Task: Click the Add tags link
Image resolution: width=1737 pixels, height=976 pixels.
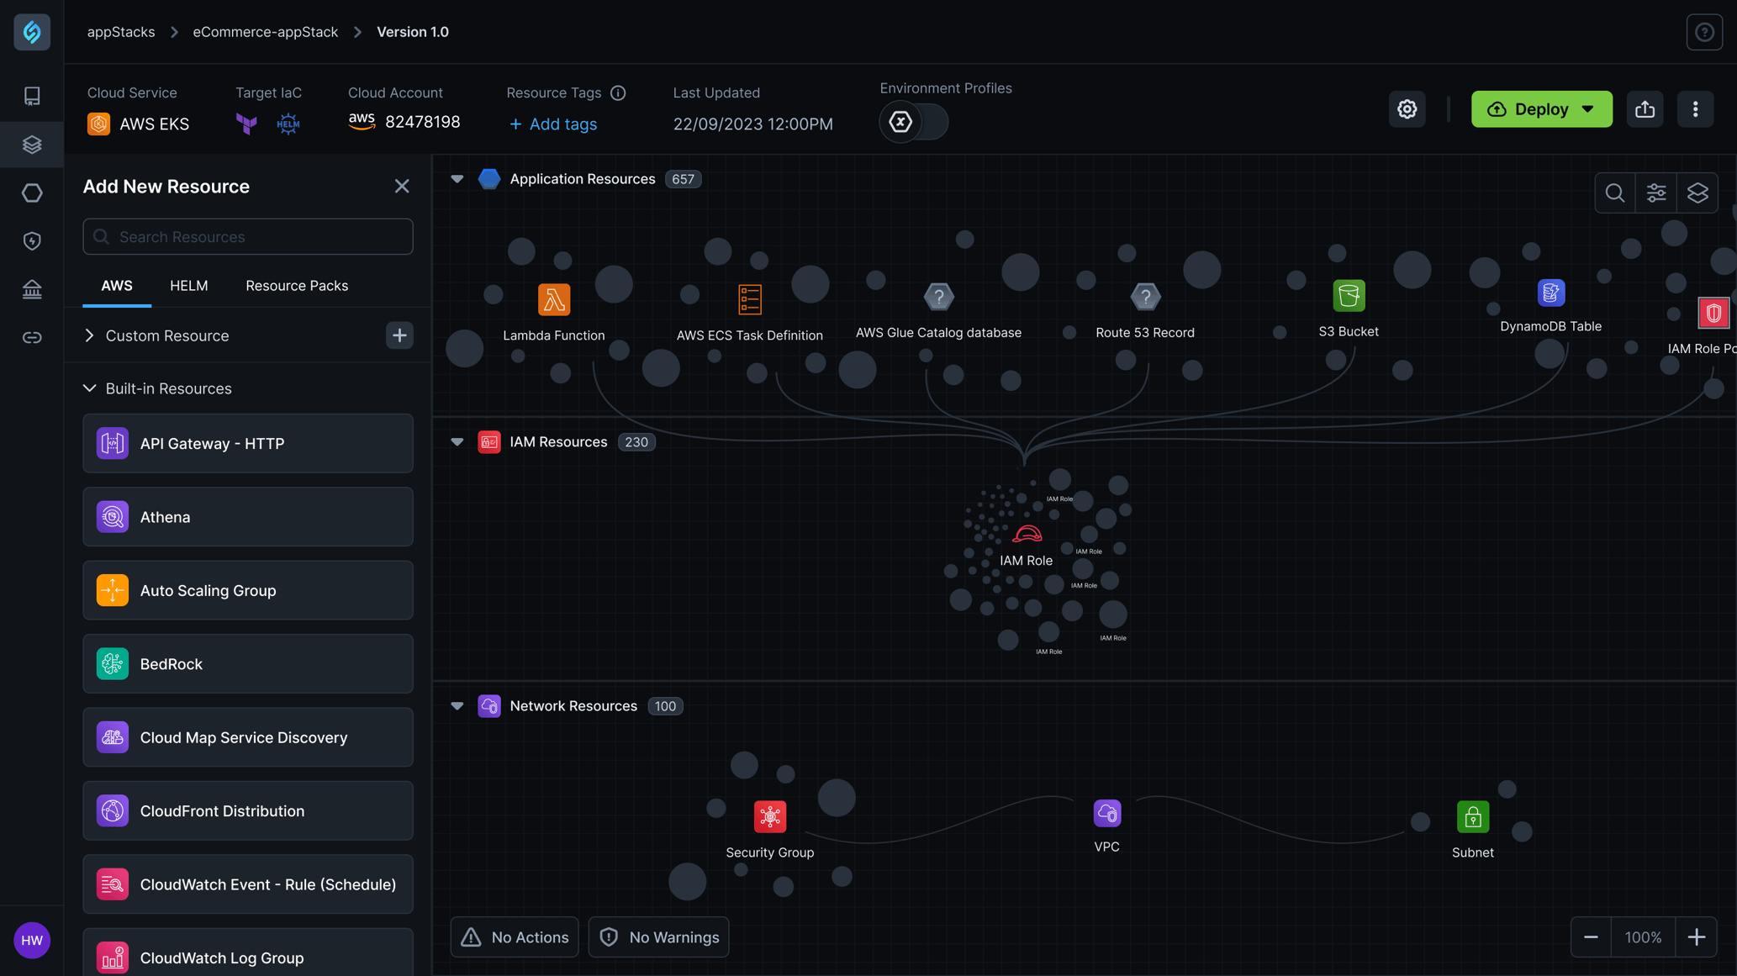Action: (552, 124)
